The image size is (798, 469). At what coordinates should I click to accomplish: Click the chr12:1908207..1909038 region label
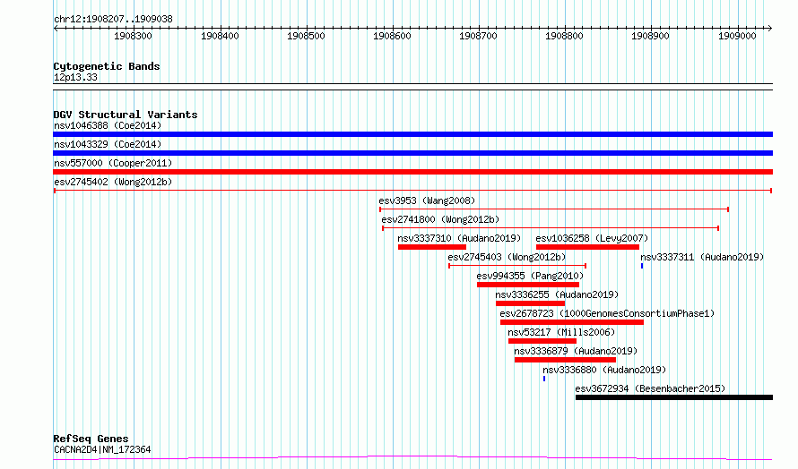[113, 20]
